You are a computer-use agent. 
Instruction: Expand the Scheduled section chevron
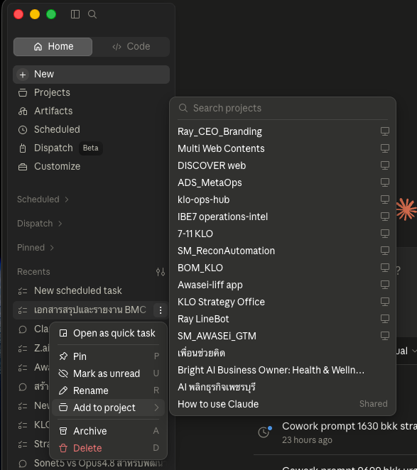67,200
